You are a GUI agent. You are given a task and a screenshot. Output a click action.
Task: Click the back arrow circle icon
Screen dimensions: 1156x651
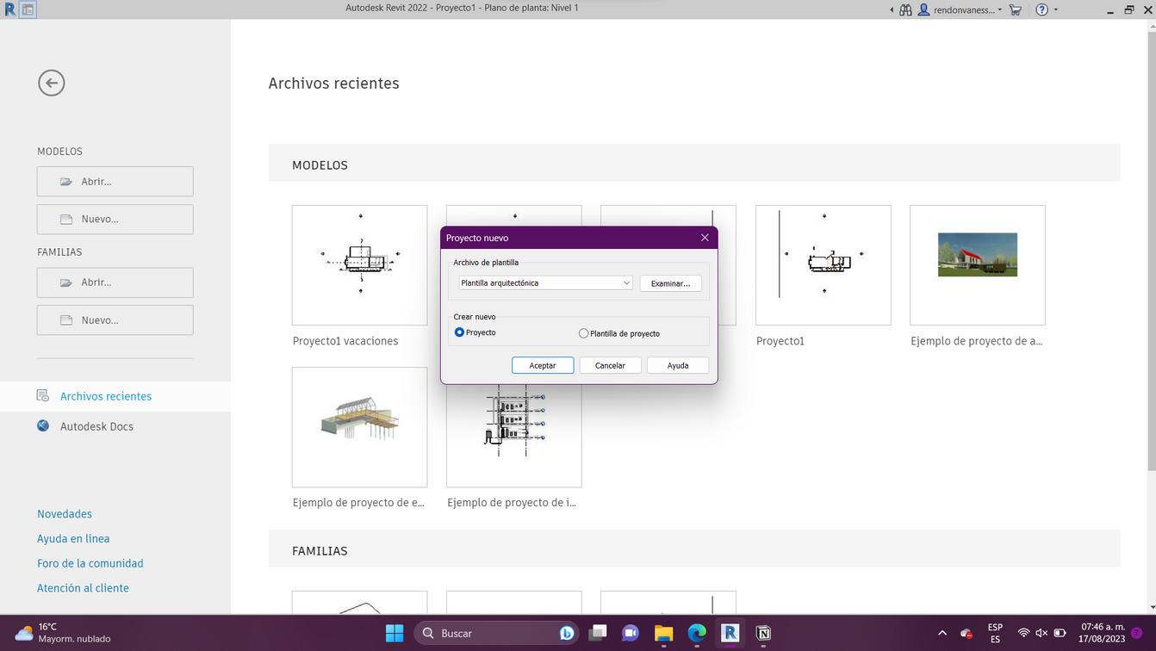[52, 83]
